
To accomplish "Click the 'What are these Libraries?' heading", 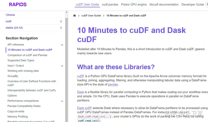I will point(116,67).
